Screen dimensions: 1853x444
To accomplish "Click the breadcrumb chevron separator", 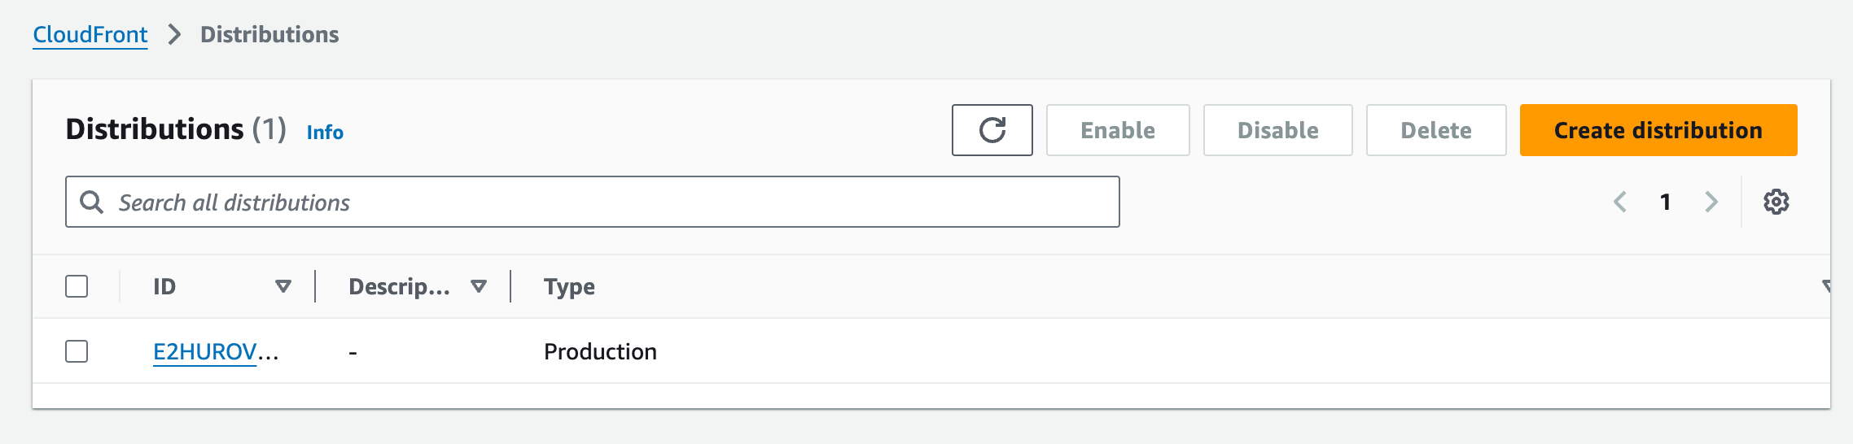I will (174, 34).
